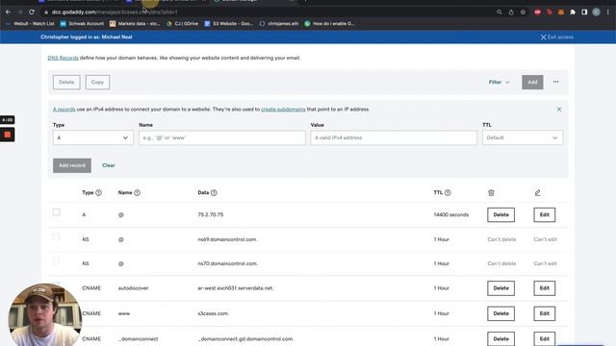Open the Markets data bookmark

[x=135, y=23]
